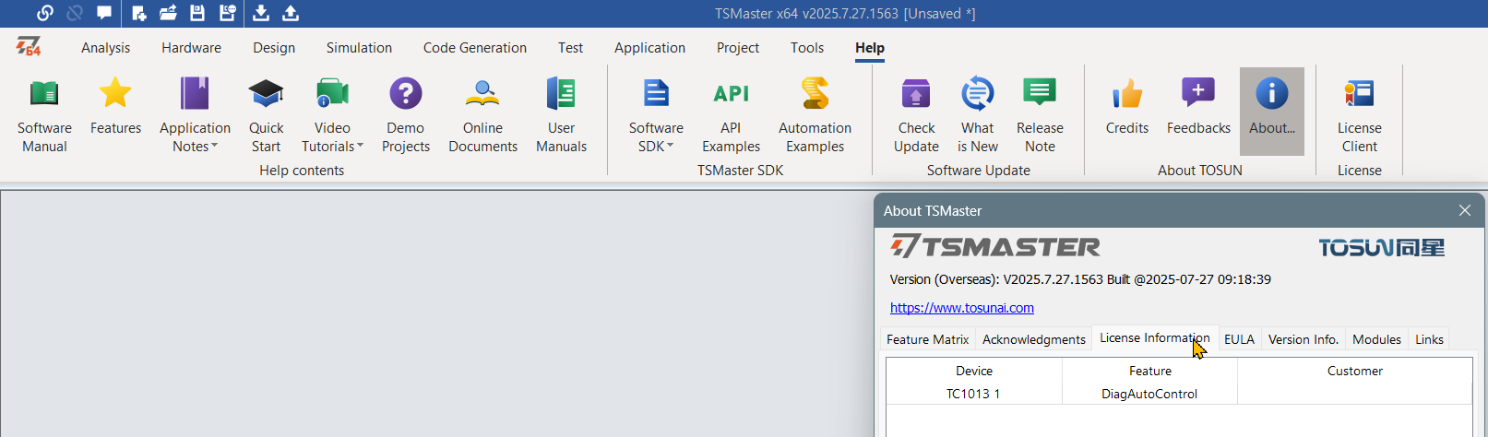1488x437 pixels.
Task: Open the Project ribbon tab
Action: [x=738, y=48]
